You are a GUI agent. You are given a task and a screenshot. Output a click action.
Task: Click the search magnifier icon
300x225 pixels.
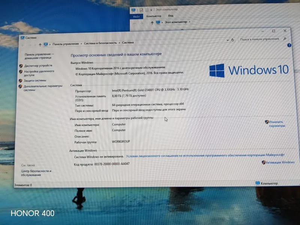point(285,39)
